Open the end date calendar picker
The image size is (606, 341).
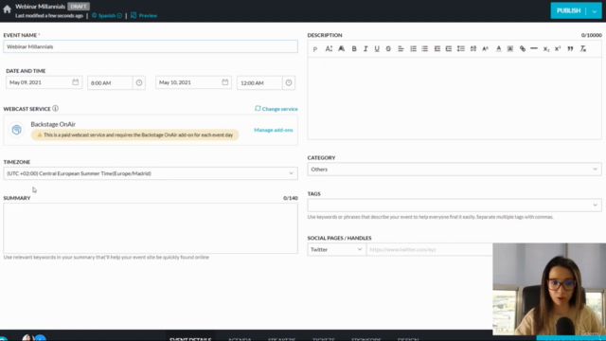[x=225, y=82]
